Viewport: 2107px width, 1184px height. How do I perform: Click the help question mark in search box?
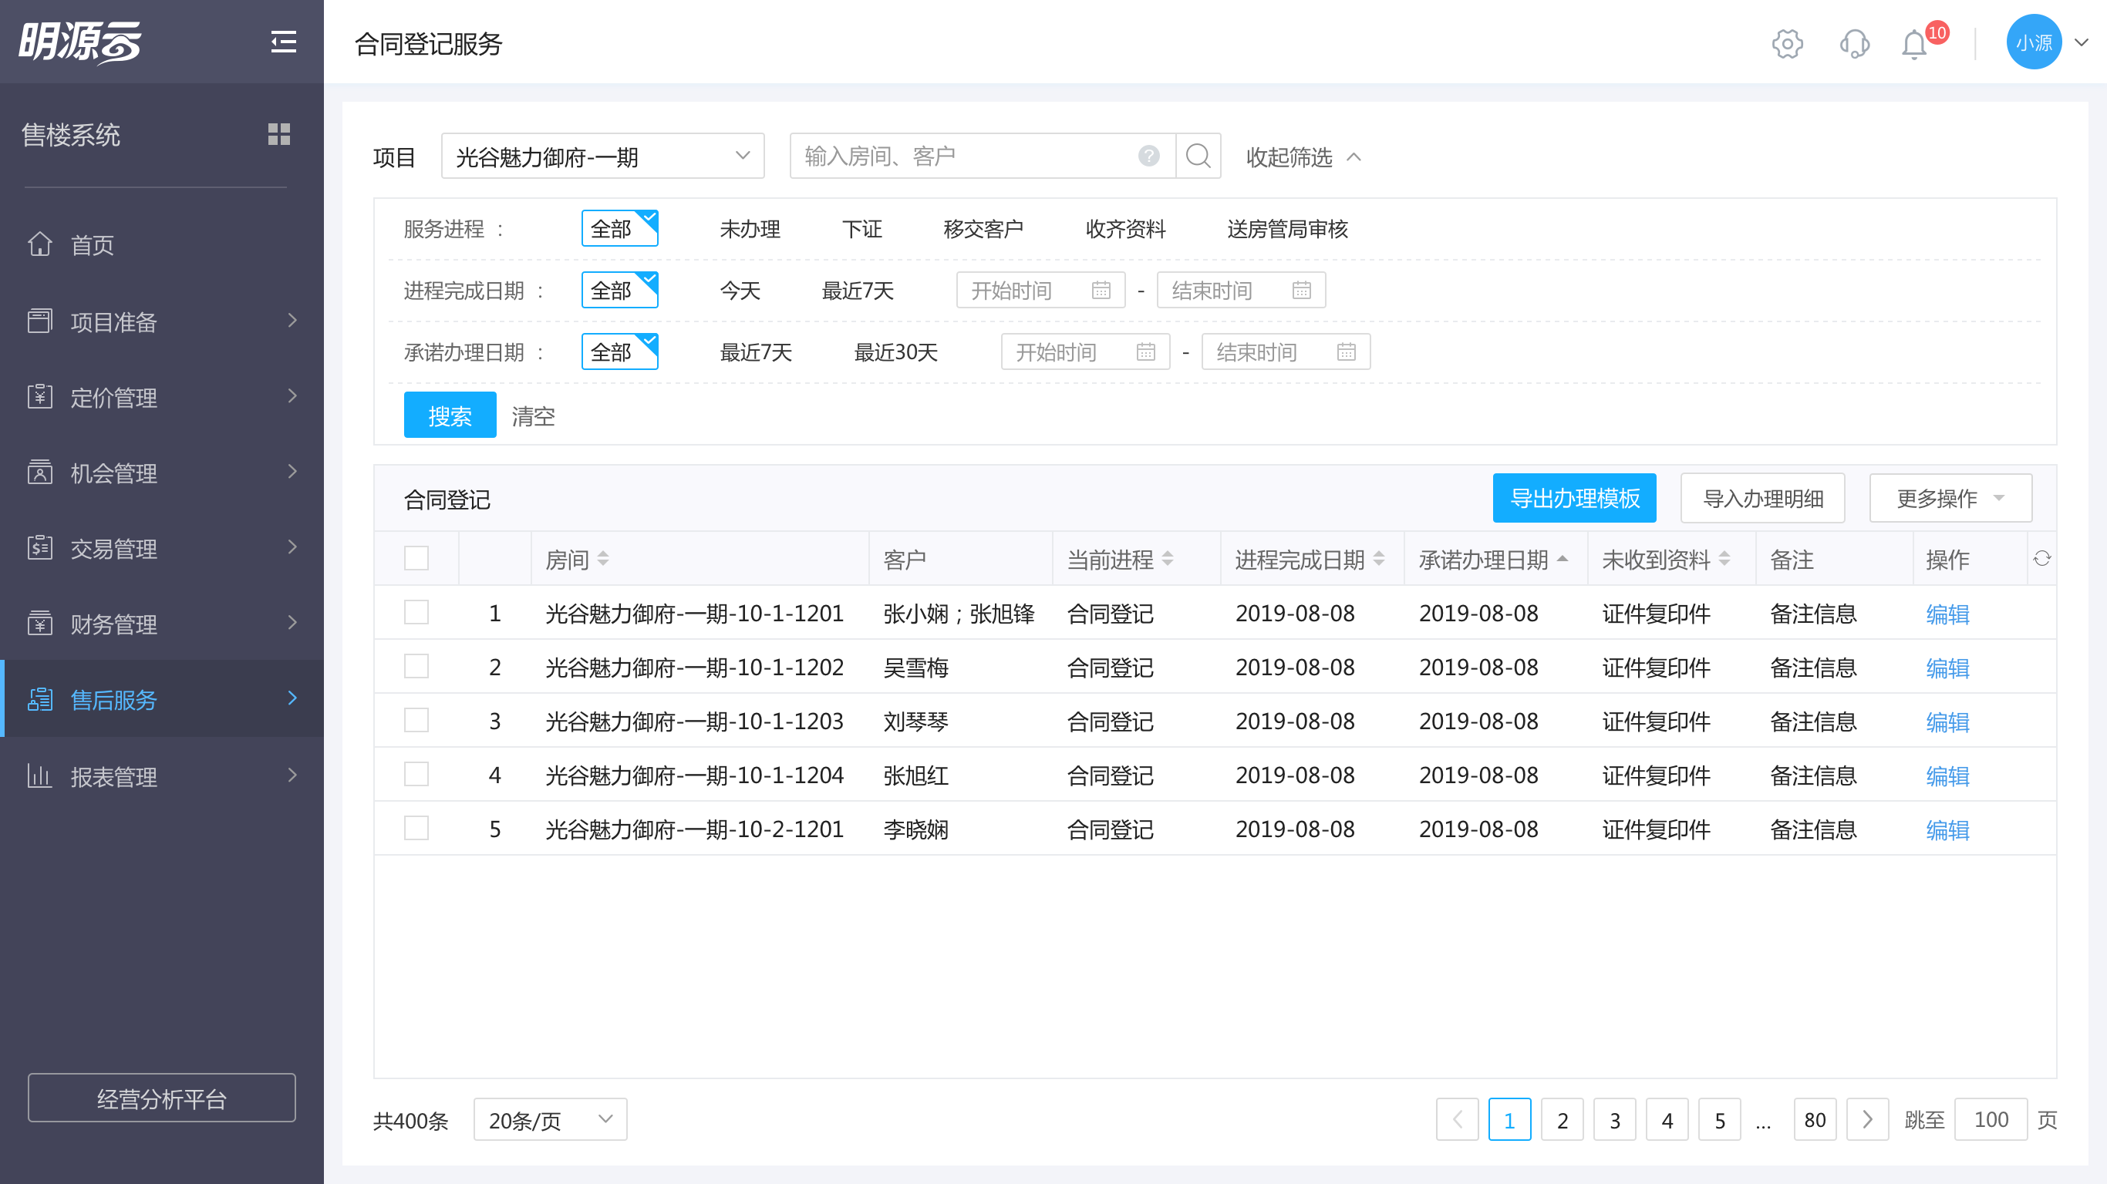click(1148, 156)
